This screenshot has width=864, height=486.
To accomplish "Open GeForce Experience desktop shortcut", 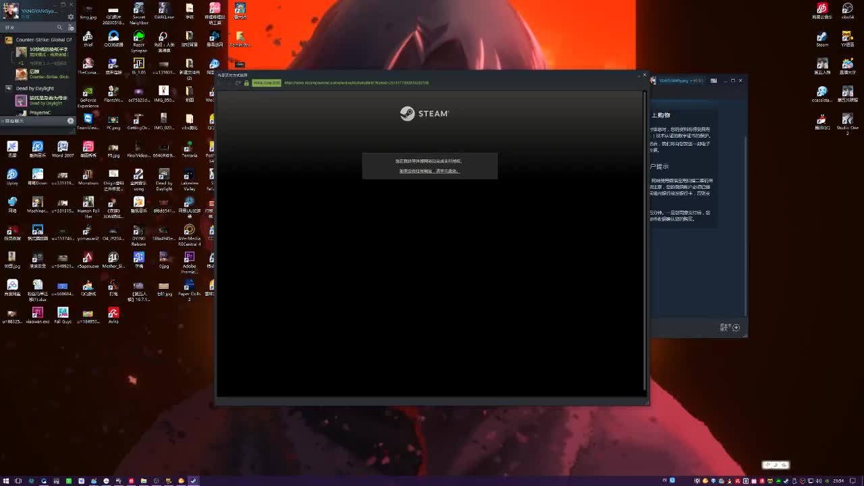I will coord(88,94).
